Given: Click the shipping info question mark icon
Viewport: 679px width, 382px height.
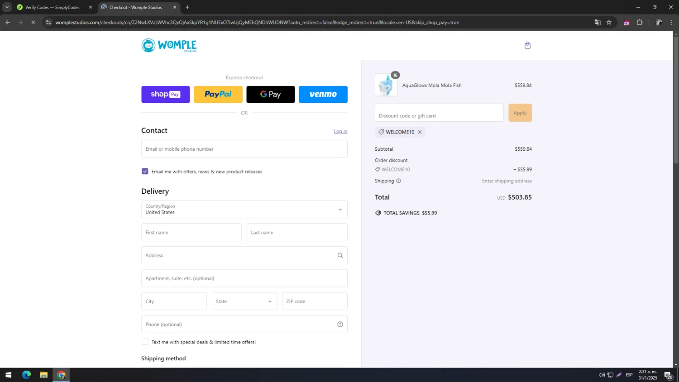Looking at the screenshot, I should (398, 181).
